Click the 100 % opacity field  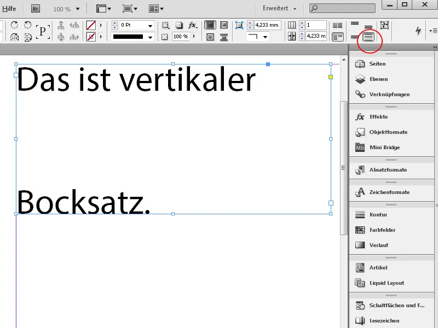(x=181, y=37)
